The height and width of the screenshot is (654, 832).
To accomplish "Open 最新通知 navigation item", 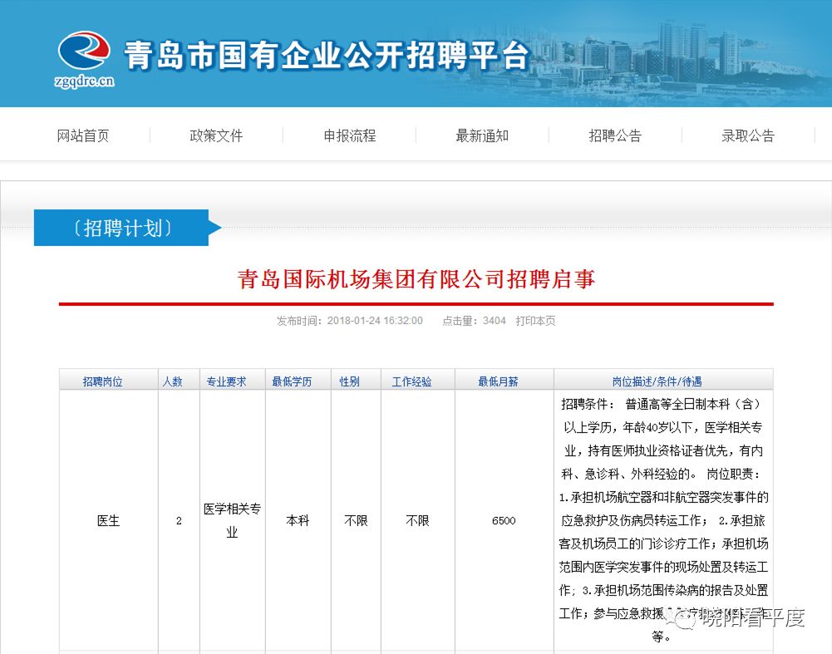I will tap(482, 135).
